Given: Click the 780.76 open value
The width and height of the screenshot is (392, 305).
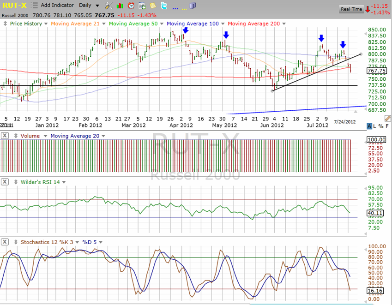Looking at the screenshot, I should pos(42,16).
